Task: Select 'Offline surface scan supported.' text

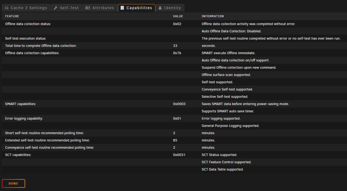Action: (x=226, y=75)
